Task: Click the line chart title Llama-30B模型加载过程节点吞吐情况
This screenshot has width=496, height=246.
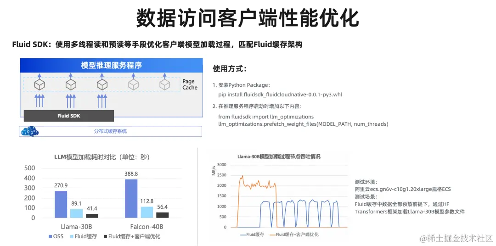Action: [x=279, y=157]
